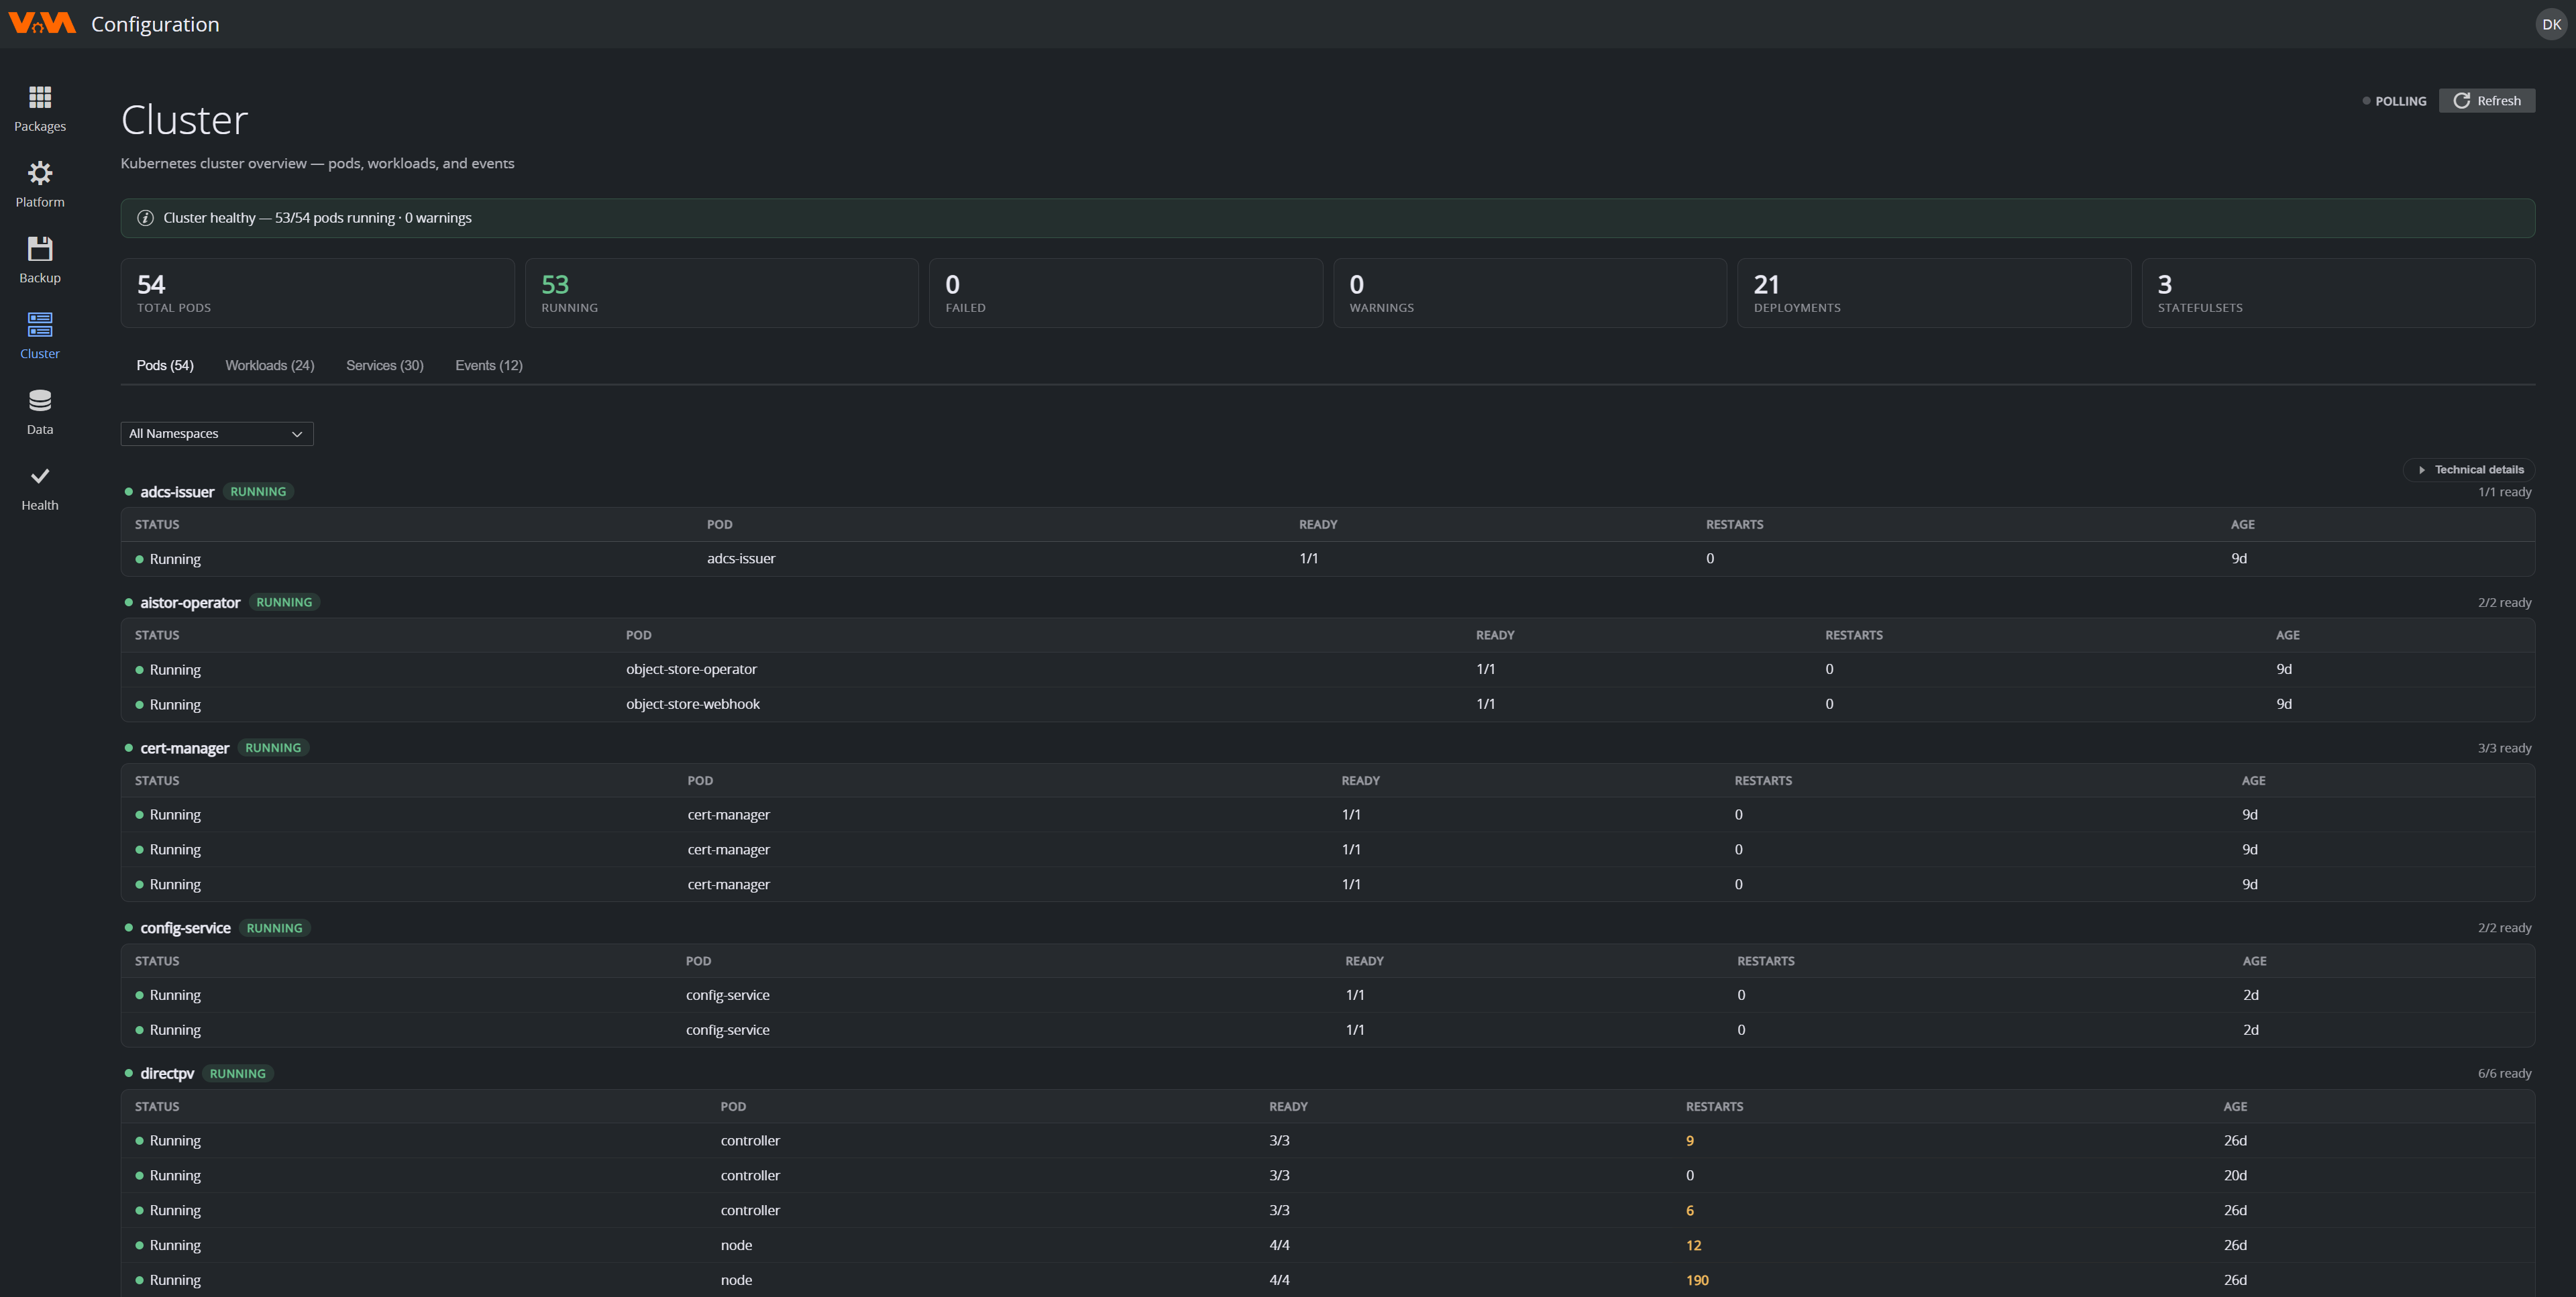Switch to the Events (12) tab

click(x=489, y=366)
